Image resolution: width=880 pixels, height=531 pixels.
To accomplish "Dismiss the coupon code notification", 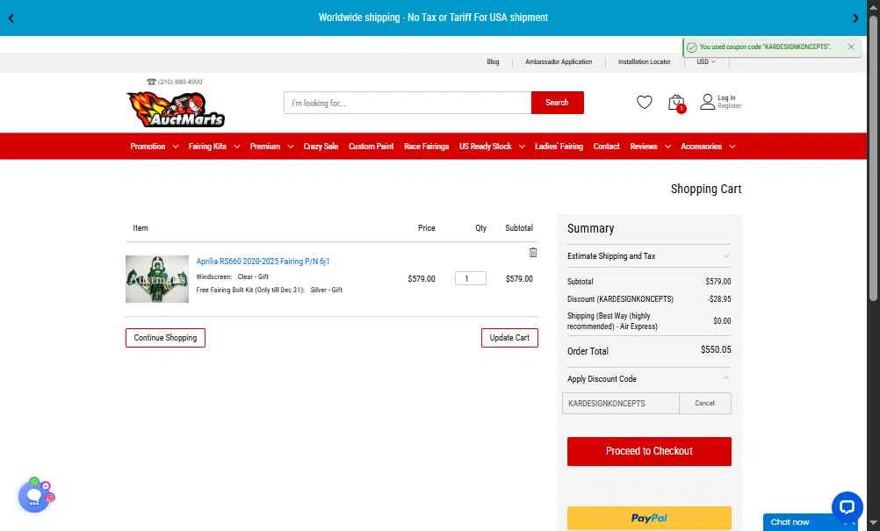I will [x=851, y=47].
